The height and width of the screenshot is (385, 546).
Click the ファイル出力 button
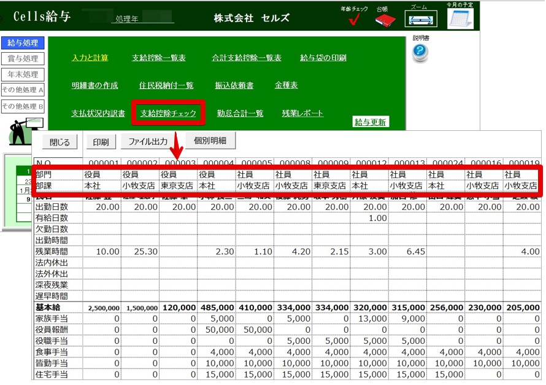[147, 142]
